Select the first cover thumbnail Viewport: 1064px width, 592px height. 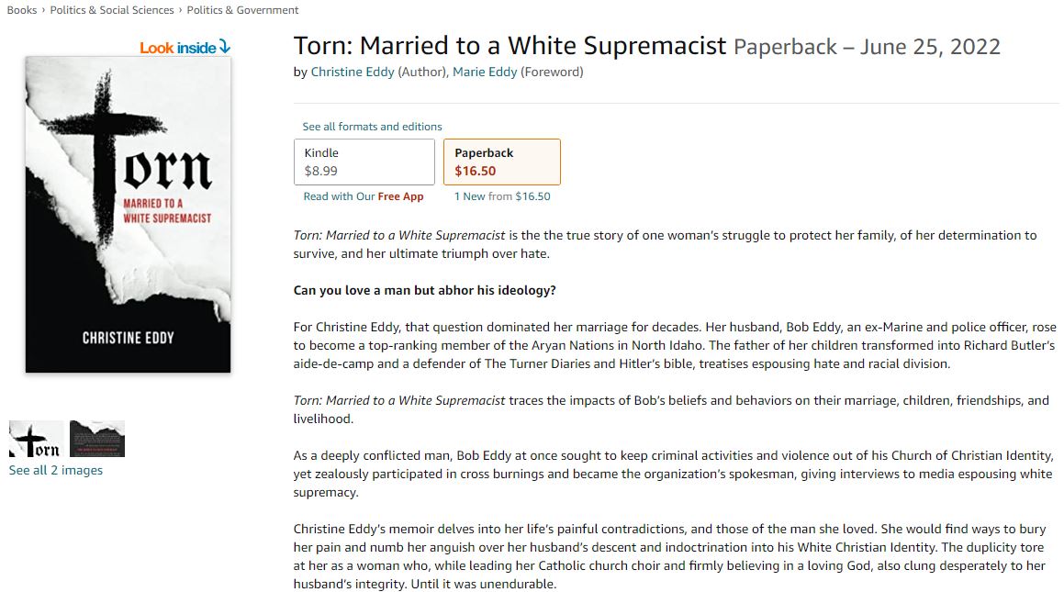coord(37,439)
